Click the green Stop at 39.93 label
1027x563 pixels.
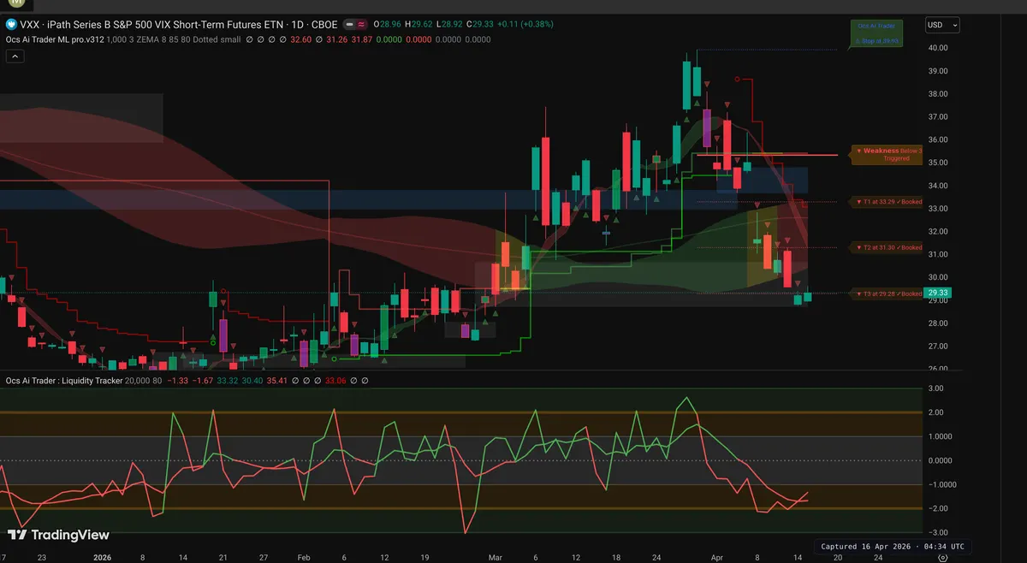pos(877,34)
